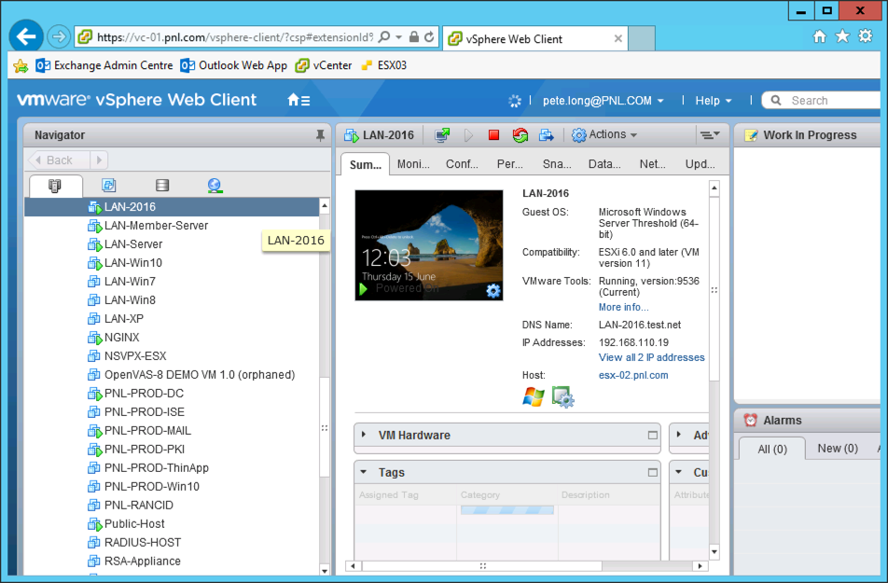Click the search magnifier icon in address bar
The width and height of the screenshot is (888, 583).
click(383, 37)
